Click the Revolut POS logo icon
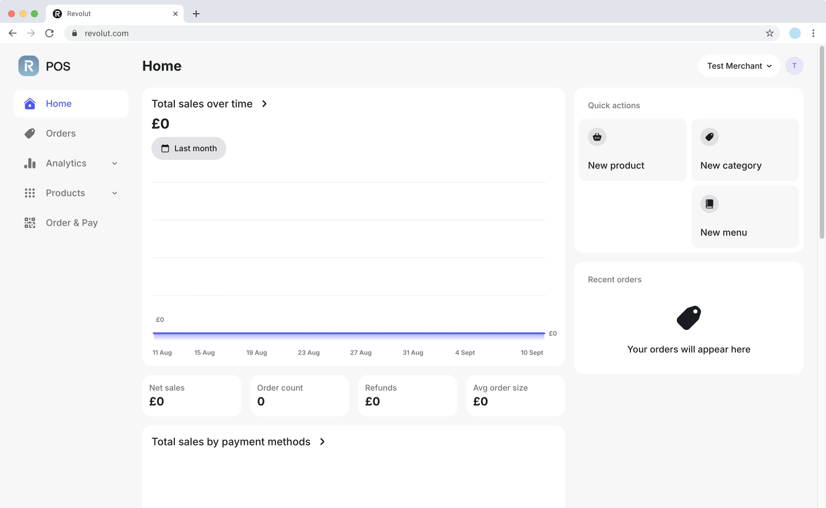The width and height of the screenshot is (826, 508). tap(29, 66)
